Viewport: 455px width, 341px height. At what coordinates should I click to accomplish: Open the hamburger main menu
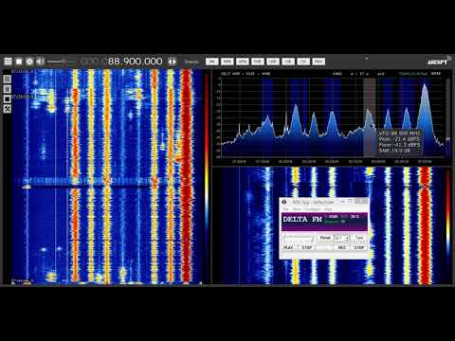point(8,62)
